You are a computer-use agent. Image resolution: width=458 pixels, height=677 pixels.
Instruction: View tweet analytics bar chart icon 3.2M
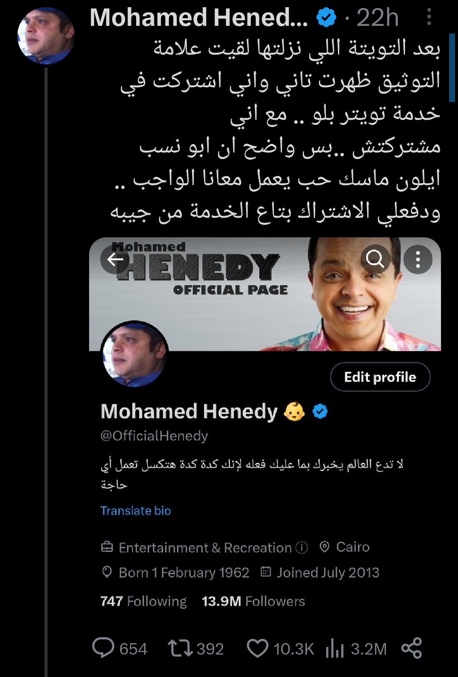tap(335, 649)
